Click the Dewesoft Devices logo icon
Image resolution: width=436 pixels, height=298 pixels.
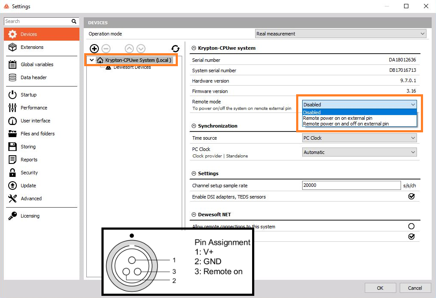point(108,67)
